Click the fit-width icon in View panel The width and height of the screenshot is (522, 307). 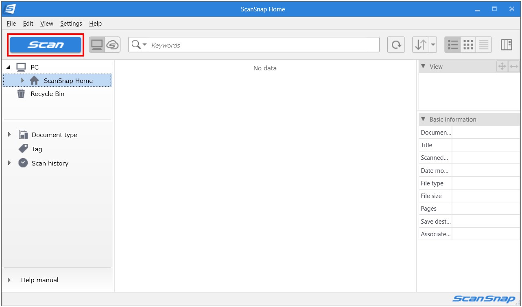click(514, 66)
